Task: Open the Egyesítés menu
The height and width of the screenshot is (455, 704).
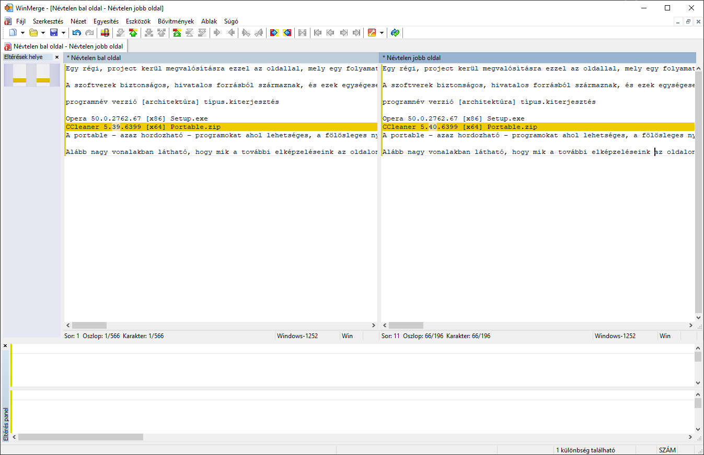Action: 106,21
